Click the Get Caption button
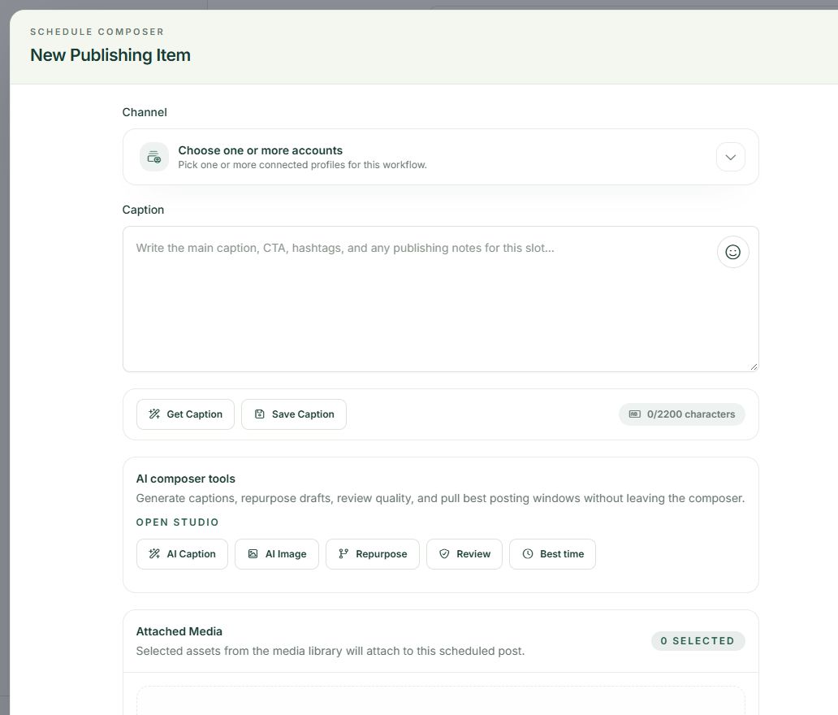 coord(185,414)
